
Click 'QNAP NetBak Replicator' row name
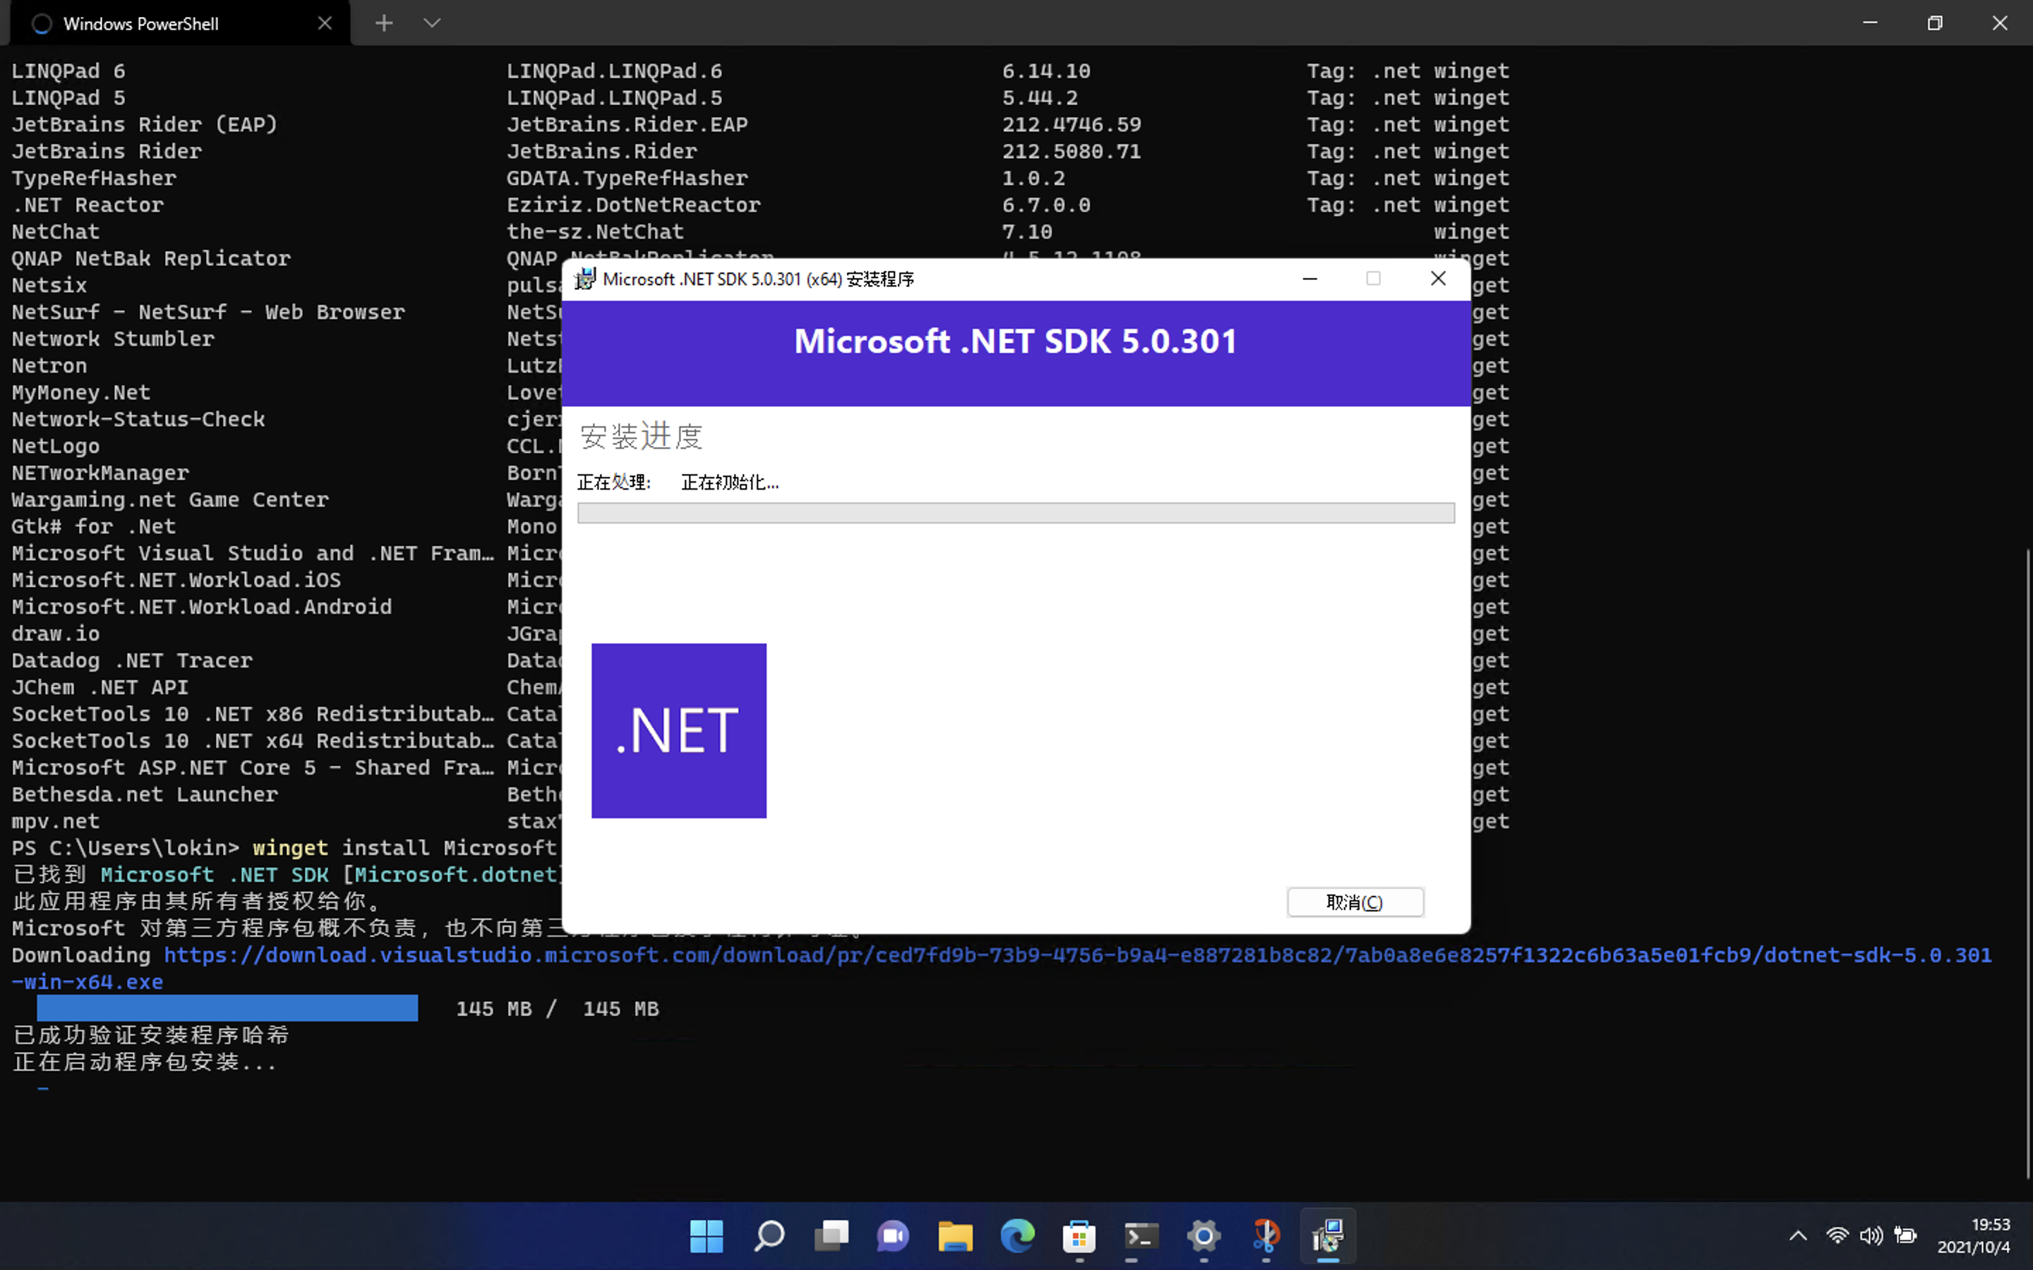(x=151, y=259)
